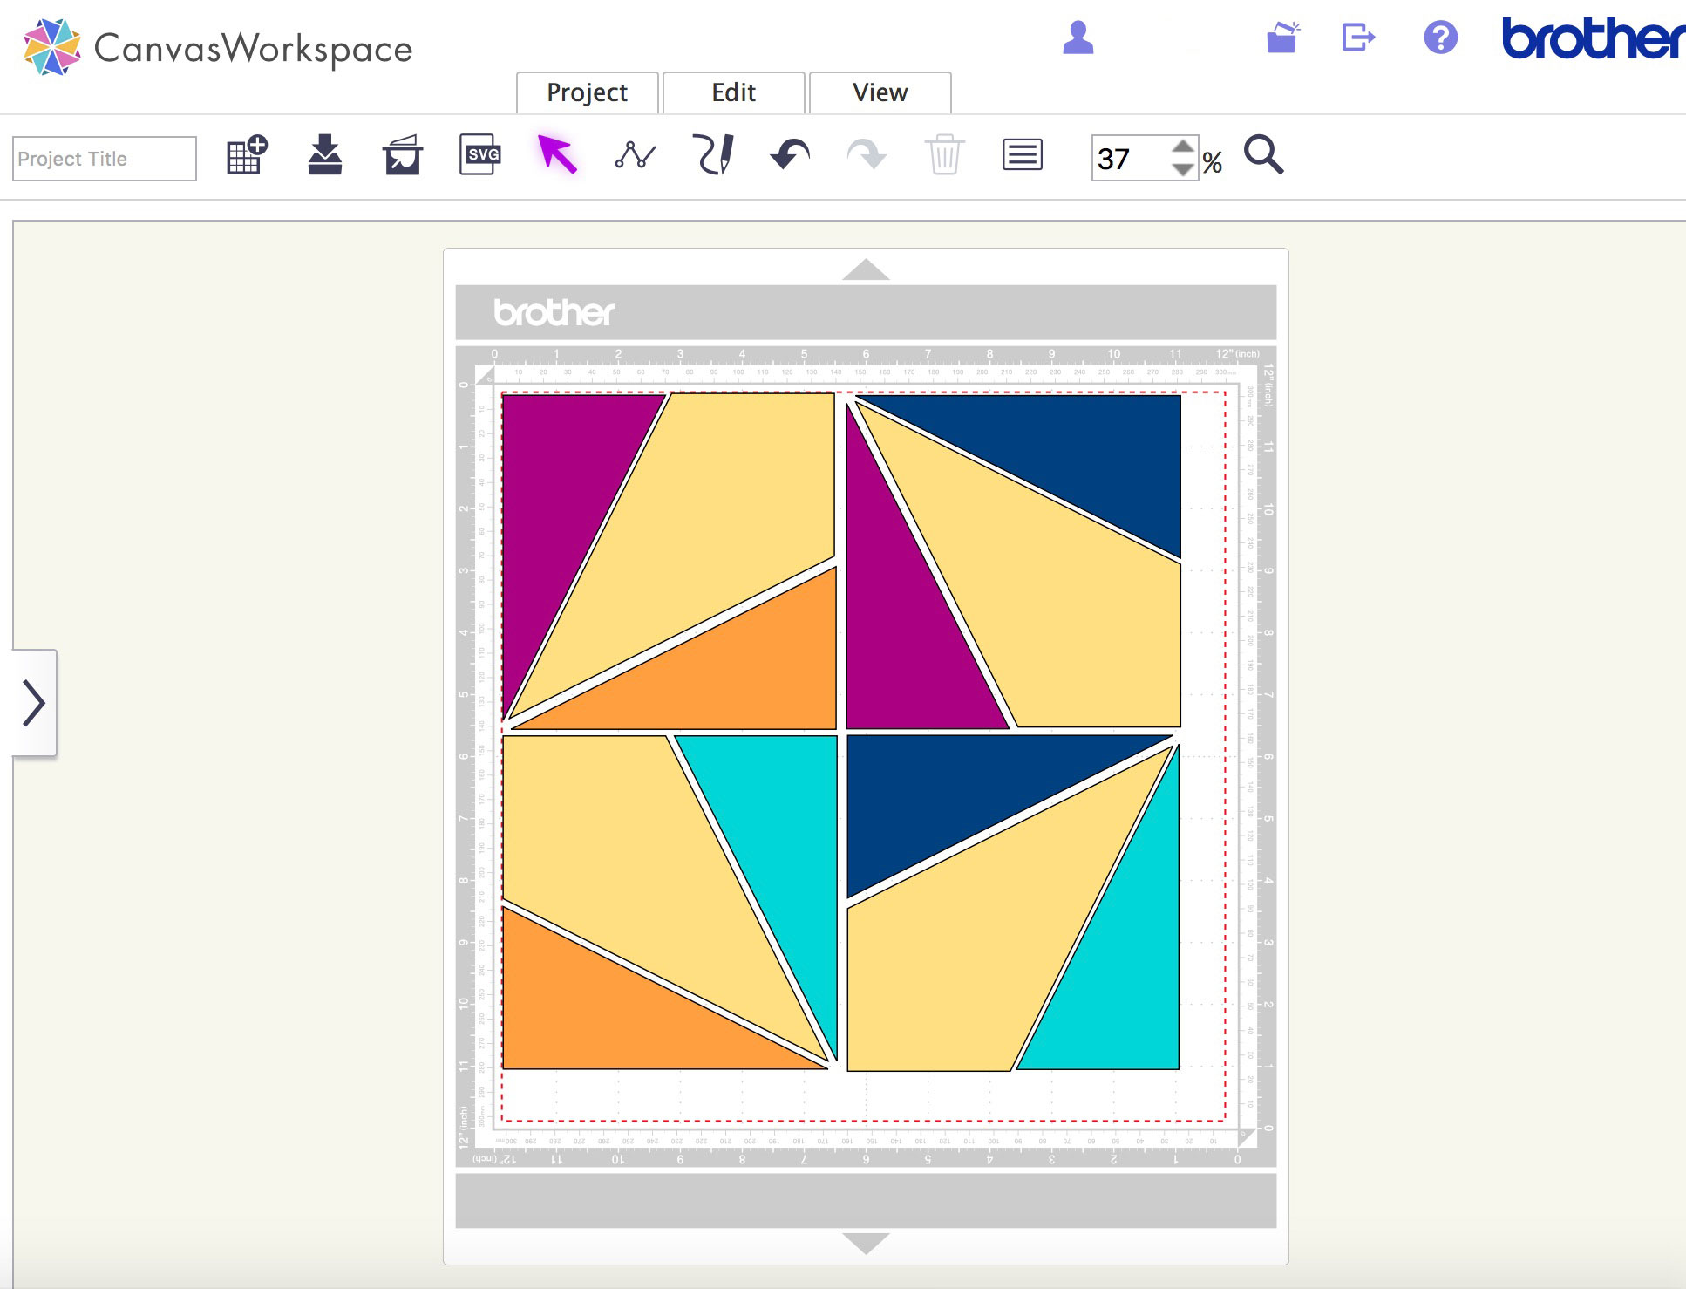The image size is (1686, 1289).
Task: Click the download project icon
Action: click(x=324, y=155)
